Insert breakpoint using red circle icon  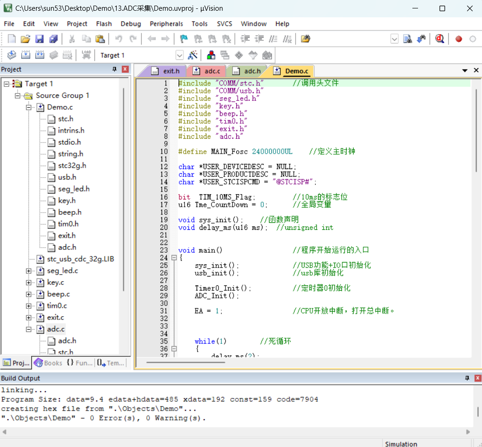point(459,39)
